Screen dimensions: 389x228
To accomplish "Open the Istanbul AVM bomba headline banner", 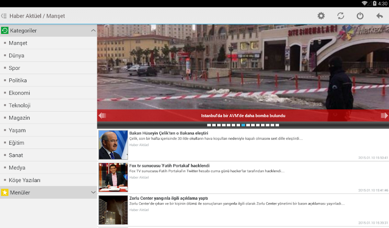I will click(243, 116).
